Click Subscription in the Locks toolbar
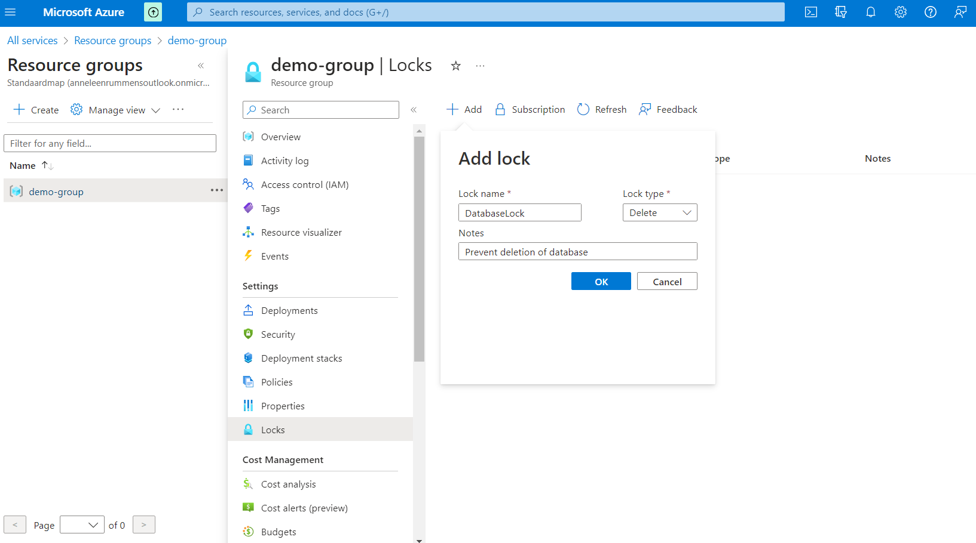 (x=530, y=109)
